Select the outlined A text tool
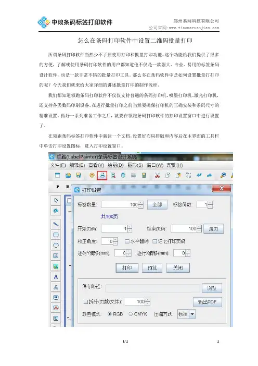The height and width of the screenshot is (366, 258). tap(56, 287)
